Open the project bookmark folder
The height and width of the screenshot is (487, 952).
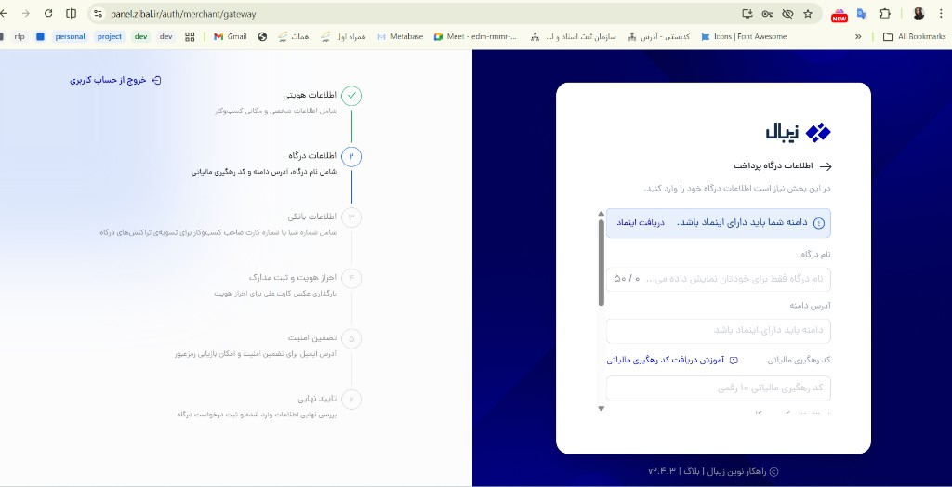click(x=110, y=36)
